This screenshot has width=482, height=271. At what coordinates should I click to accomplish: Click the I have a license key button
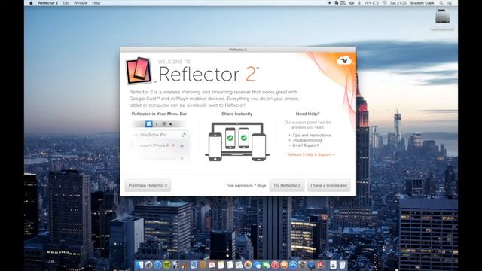(x=328, y=186)
